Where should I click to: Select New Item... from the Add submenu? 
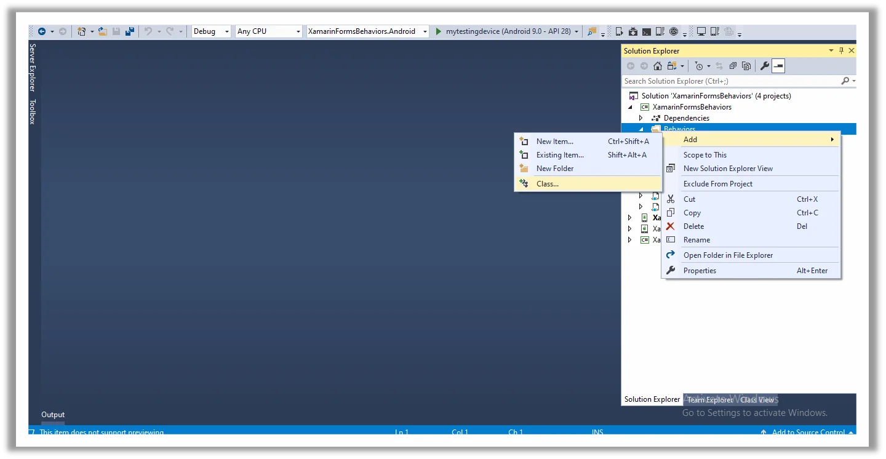[588, 141]
